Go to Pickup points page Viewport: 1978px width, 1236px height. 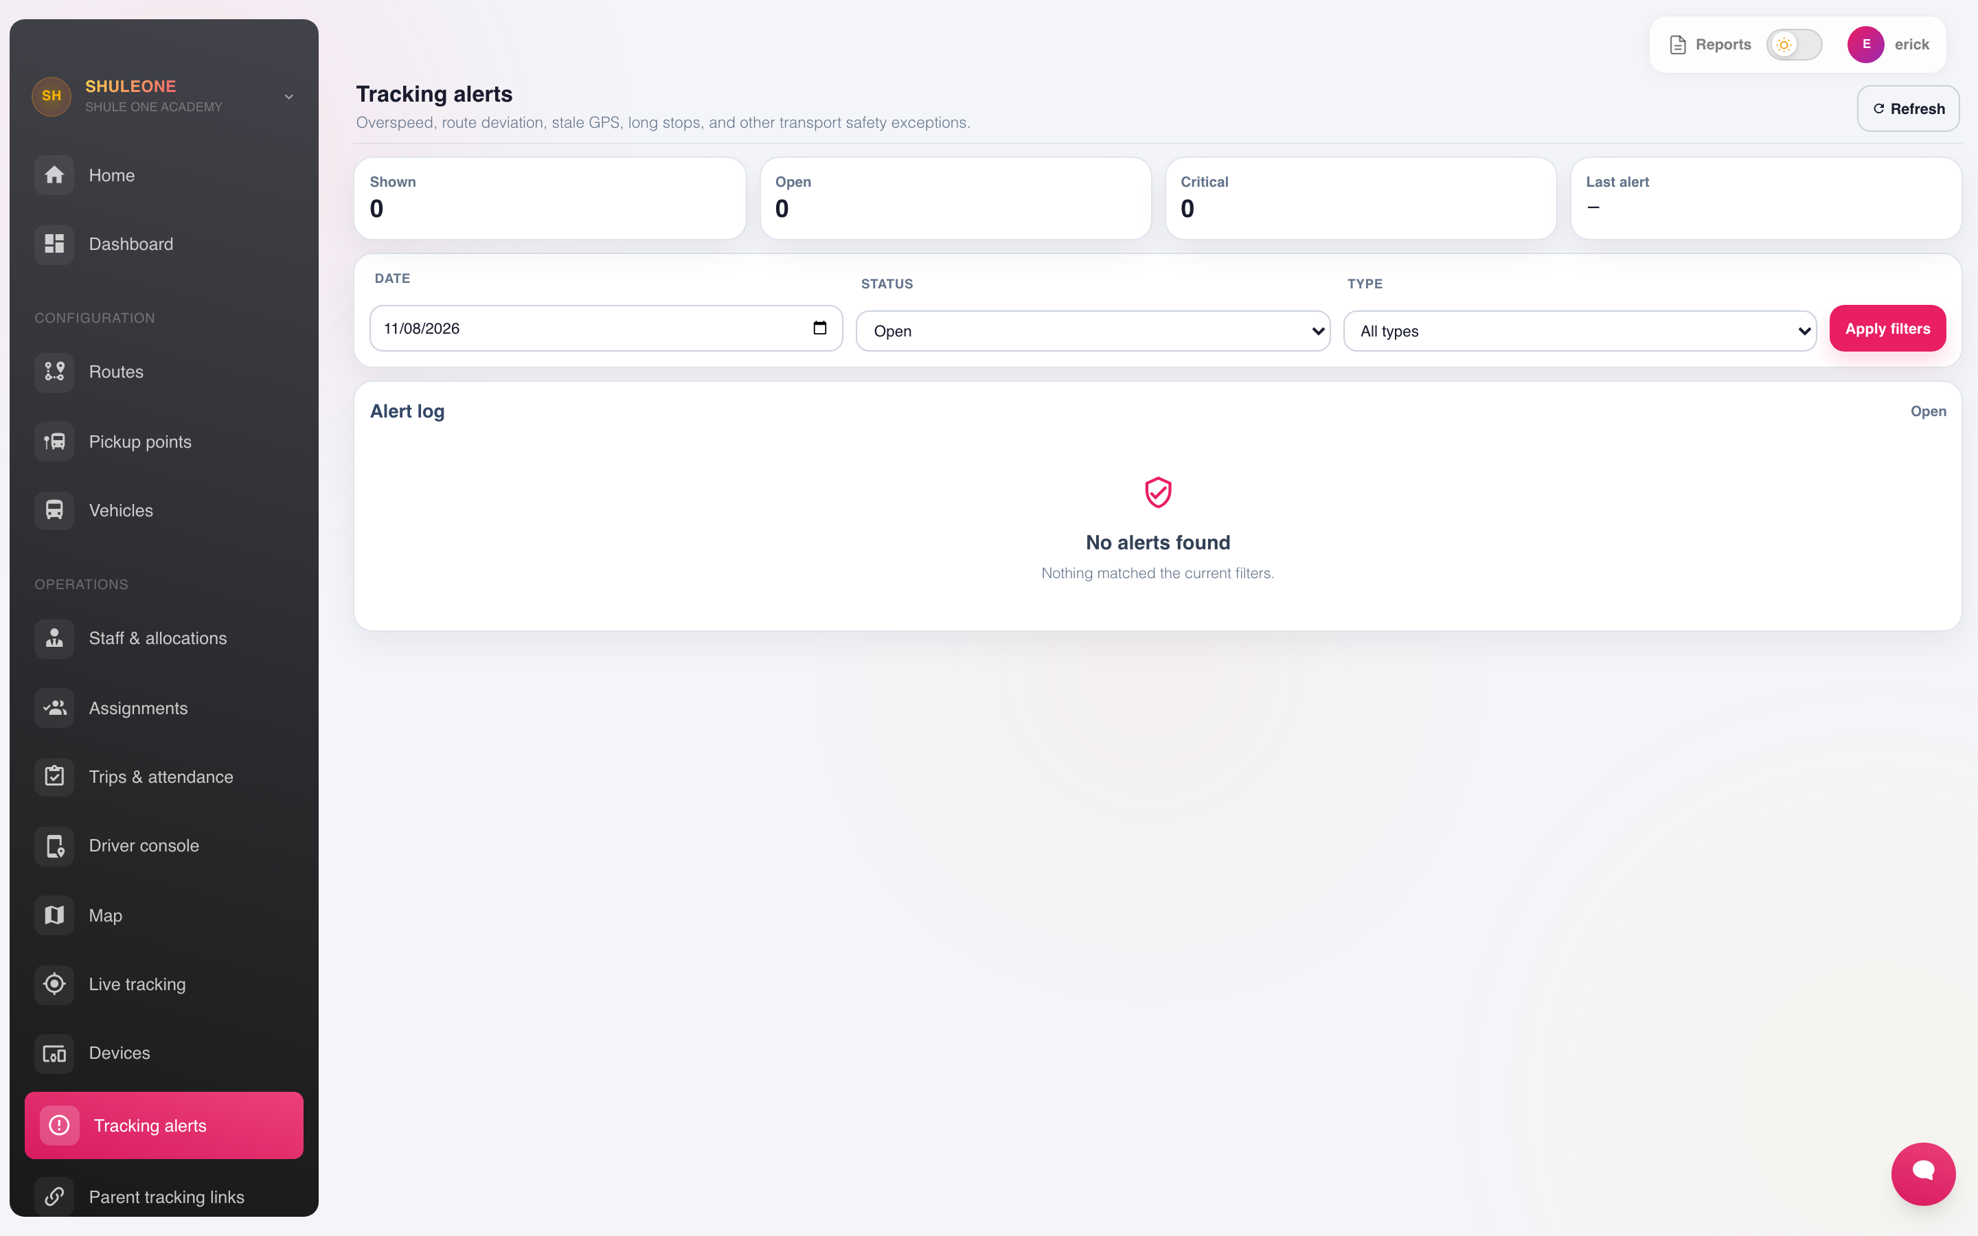point(164,442)
